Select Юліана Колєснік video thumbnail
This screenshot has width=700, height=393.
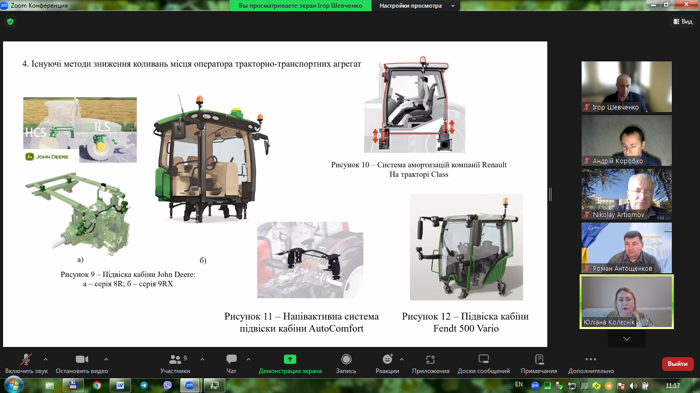point(626,301)
